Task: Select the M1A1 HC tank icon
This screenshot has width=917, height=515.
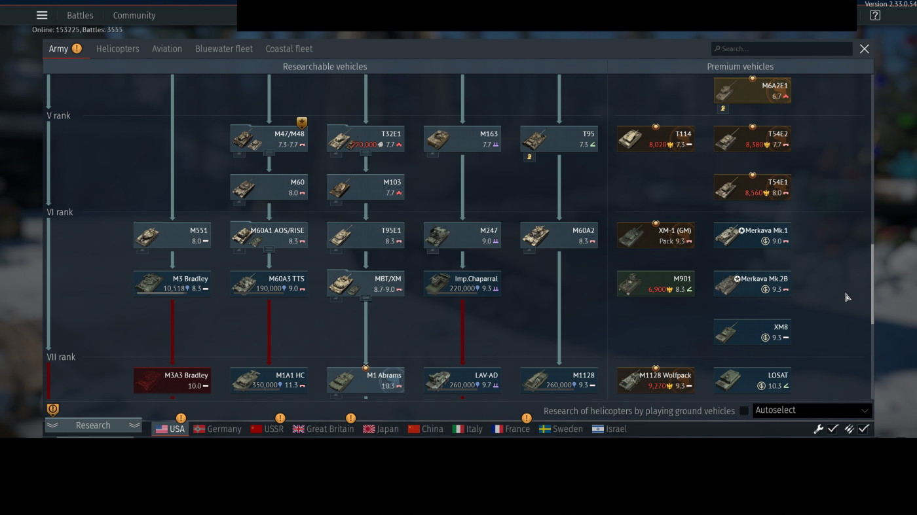Action: [244, 381]
